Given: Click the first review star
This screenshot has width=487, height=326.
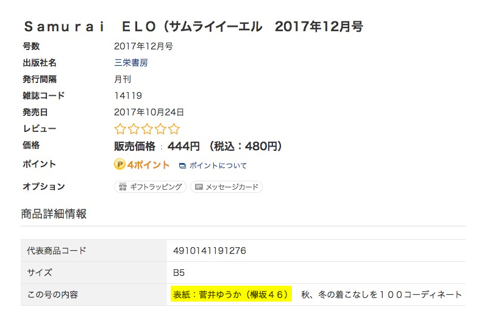Looking at the screenshot, I should pos(120,129).
